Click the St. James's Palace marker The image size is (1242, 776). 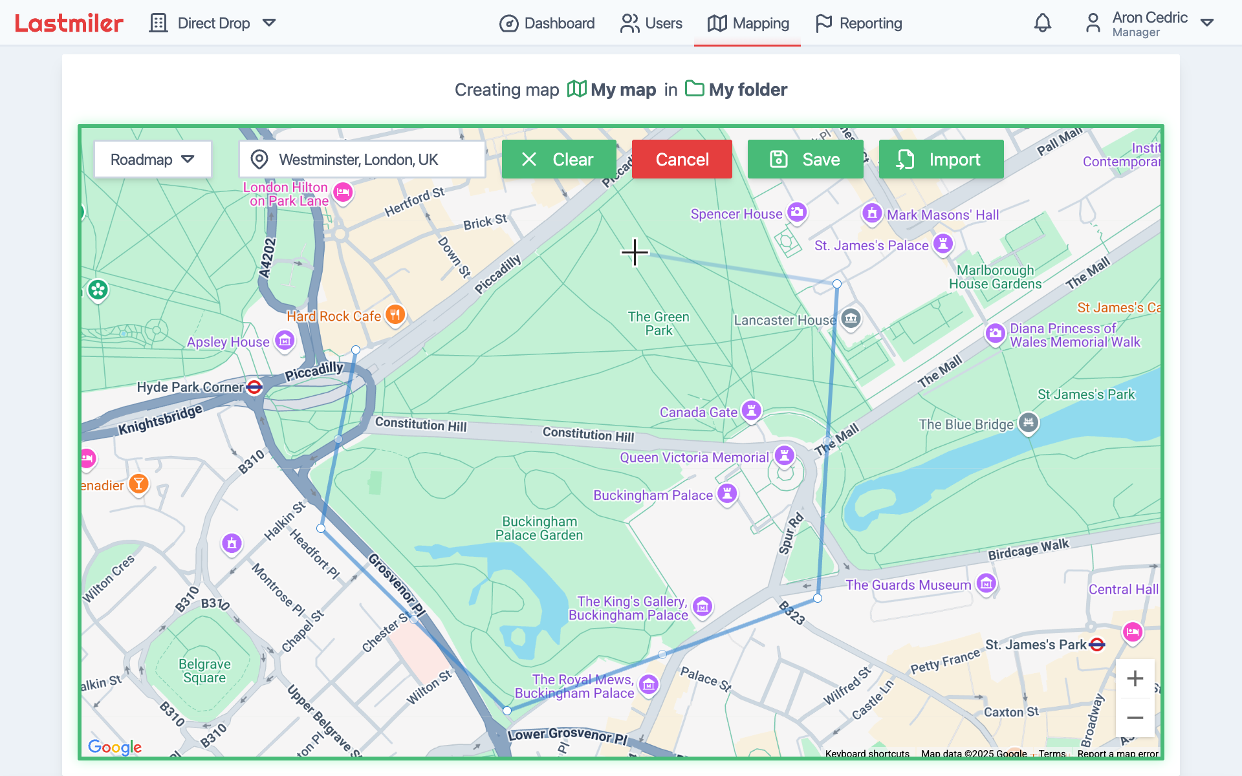point(943,244)
